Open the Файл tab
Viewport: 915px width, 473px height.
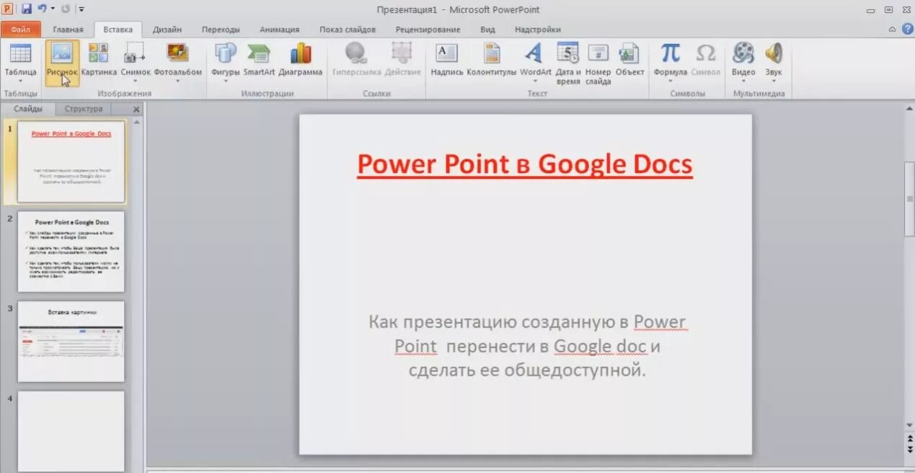pos(20,30)
